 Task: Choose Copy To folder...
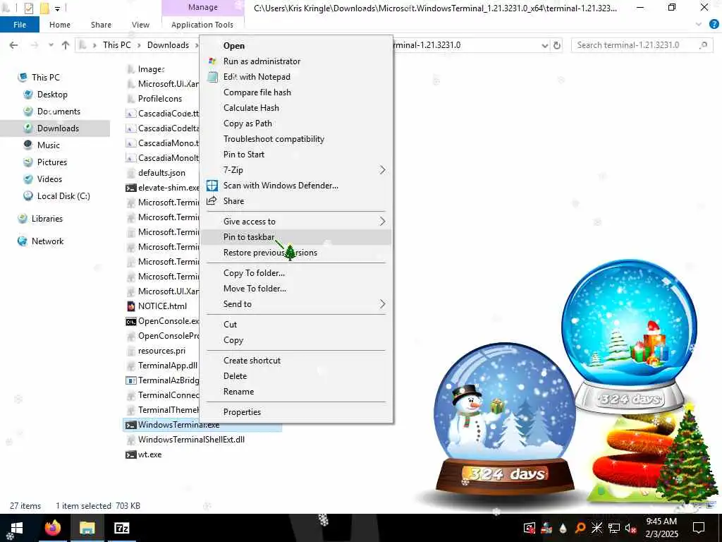(297, 273)
